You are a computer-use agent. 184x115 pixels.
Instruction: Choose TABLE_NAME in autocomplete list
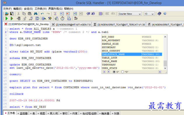tap(132, 61)
